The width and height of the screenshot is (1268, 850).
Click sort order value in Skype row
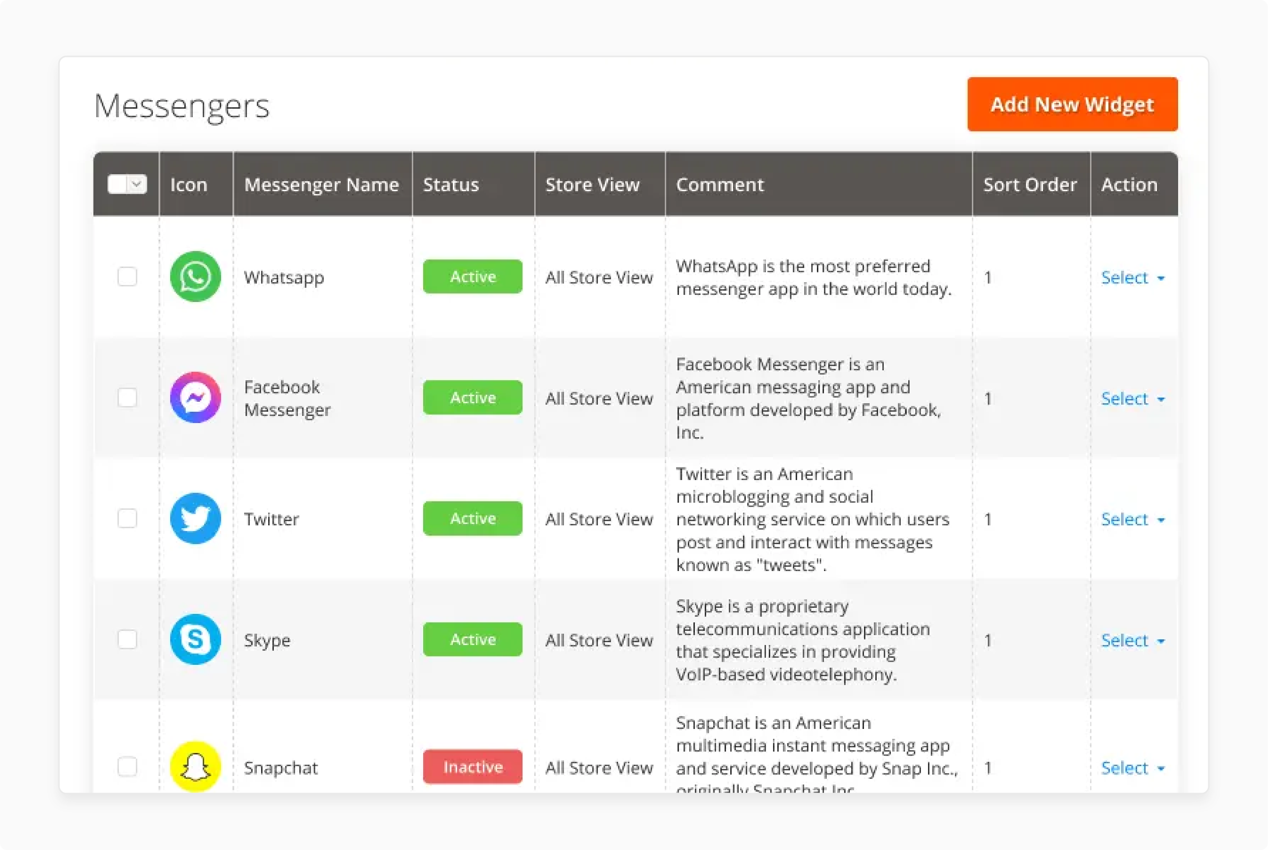click(x=988, y=640)
